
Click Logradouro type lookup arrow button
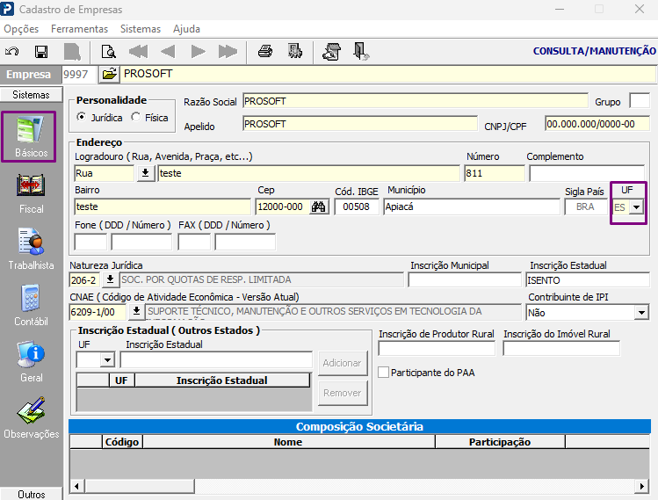(x=145, y=173)
